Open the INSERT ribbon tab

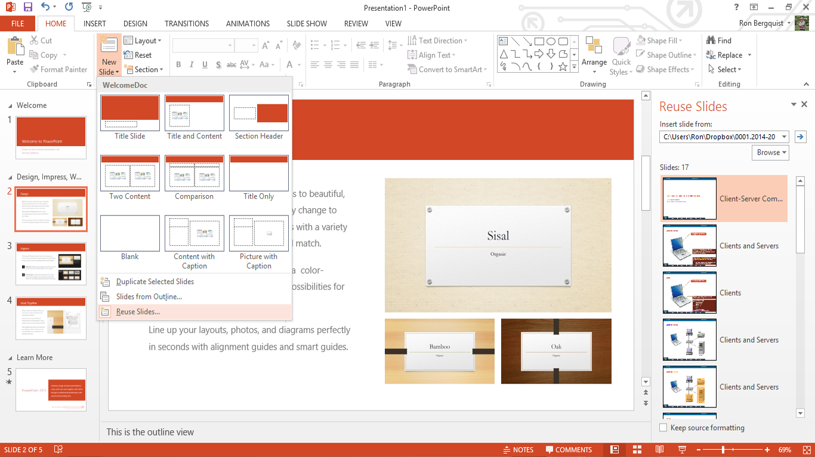(95, 24)
